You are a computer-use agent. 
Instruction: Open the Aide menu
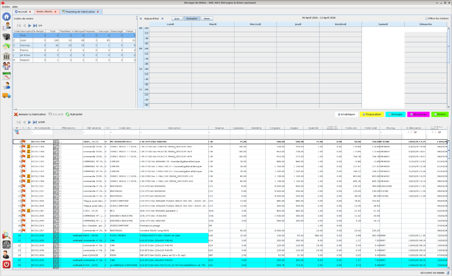point(15,7)
